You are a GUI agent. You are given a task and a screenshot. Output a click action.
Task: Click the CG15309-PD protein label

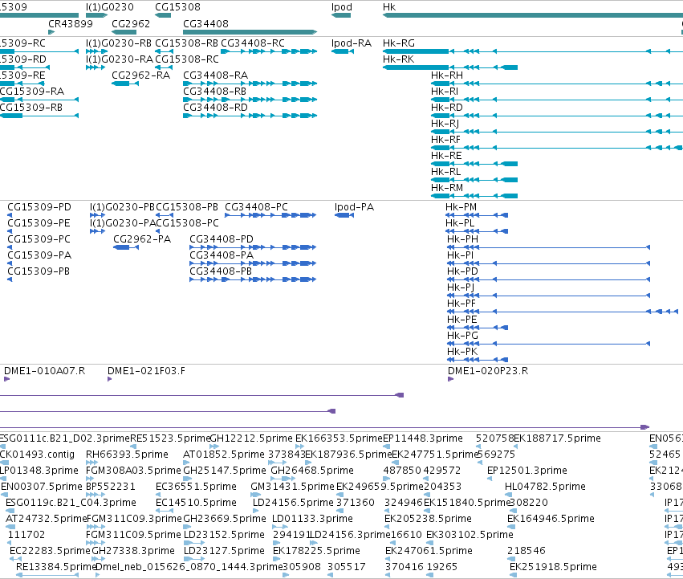39,207
